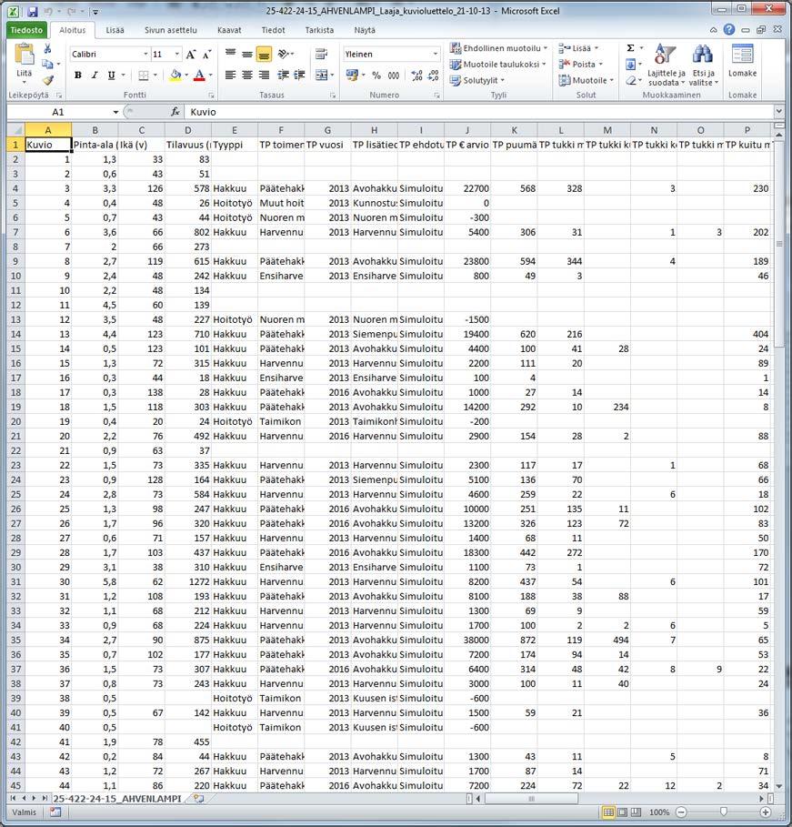
Task: Switch to the Kaavat ribbon tab
Action: coord(229,30)
